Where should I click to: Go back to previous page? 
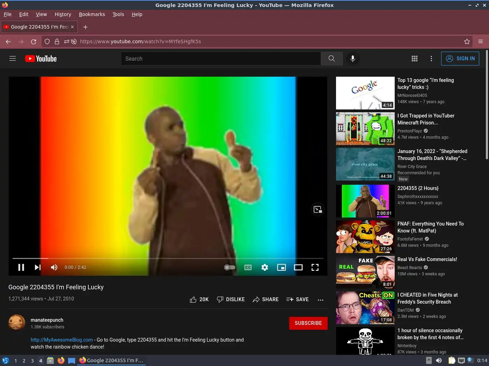point(8,41)
